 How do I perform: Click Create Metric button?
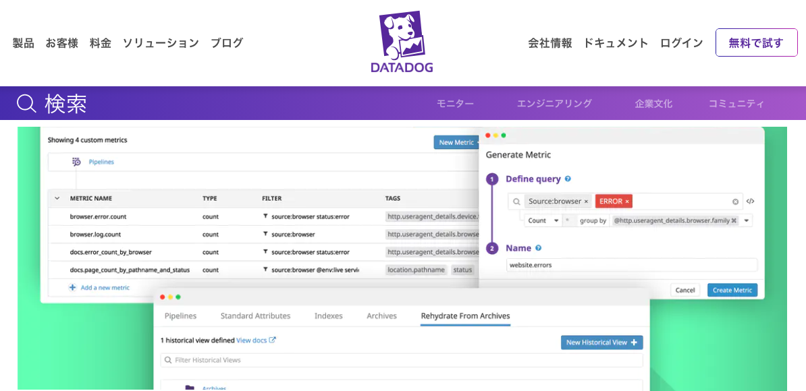[x=732, y=290]
